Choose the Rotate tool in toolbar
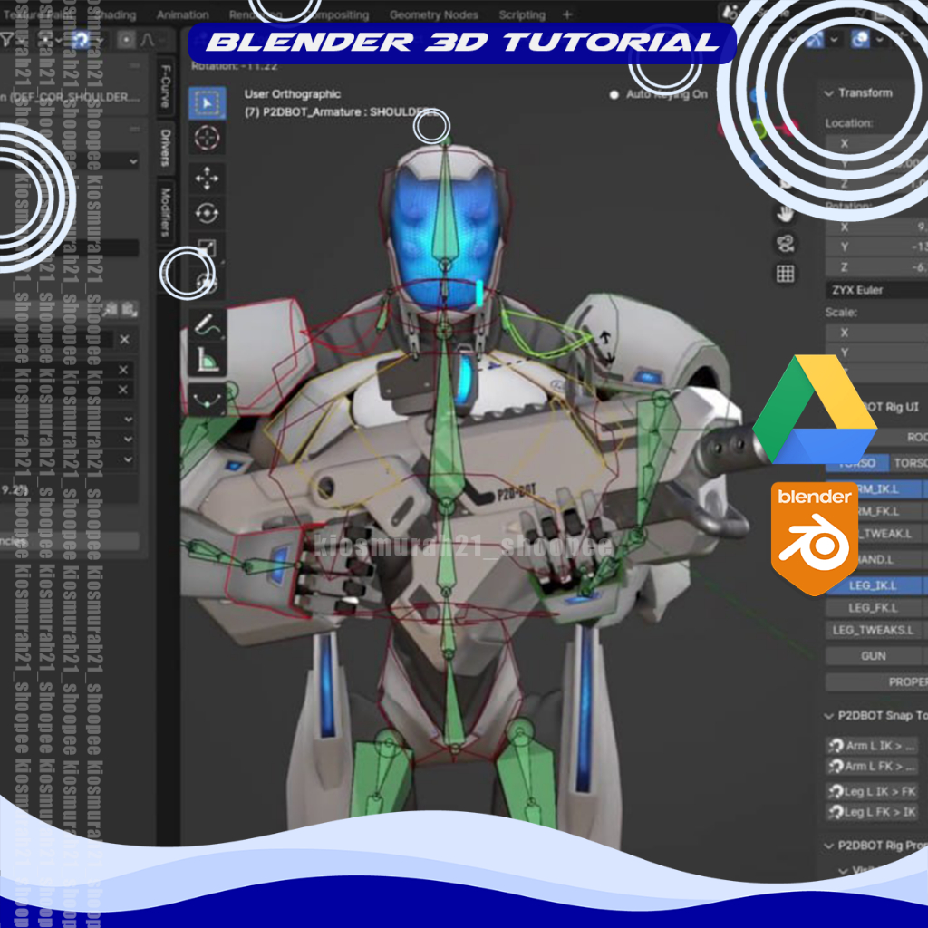928x928 pixels. 207,213
